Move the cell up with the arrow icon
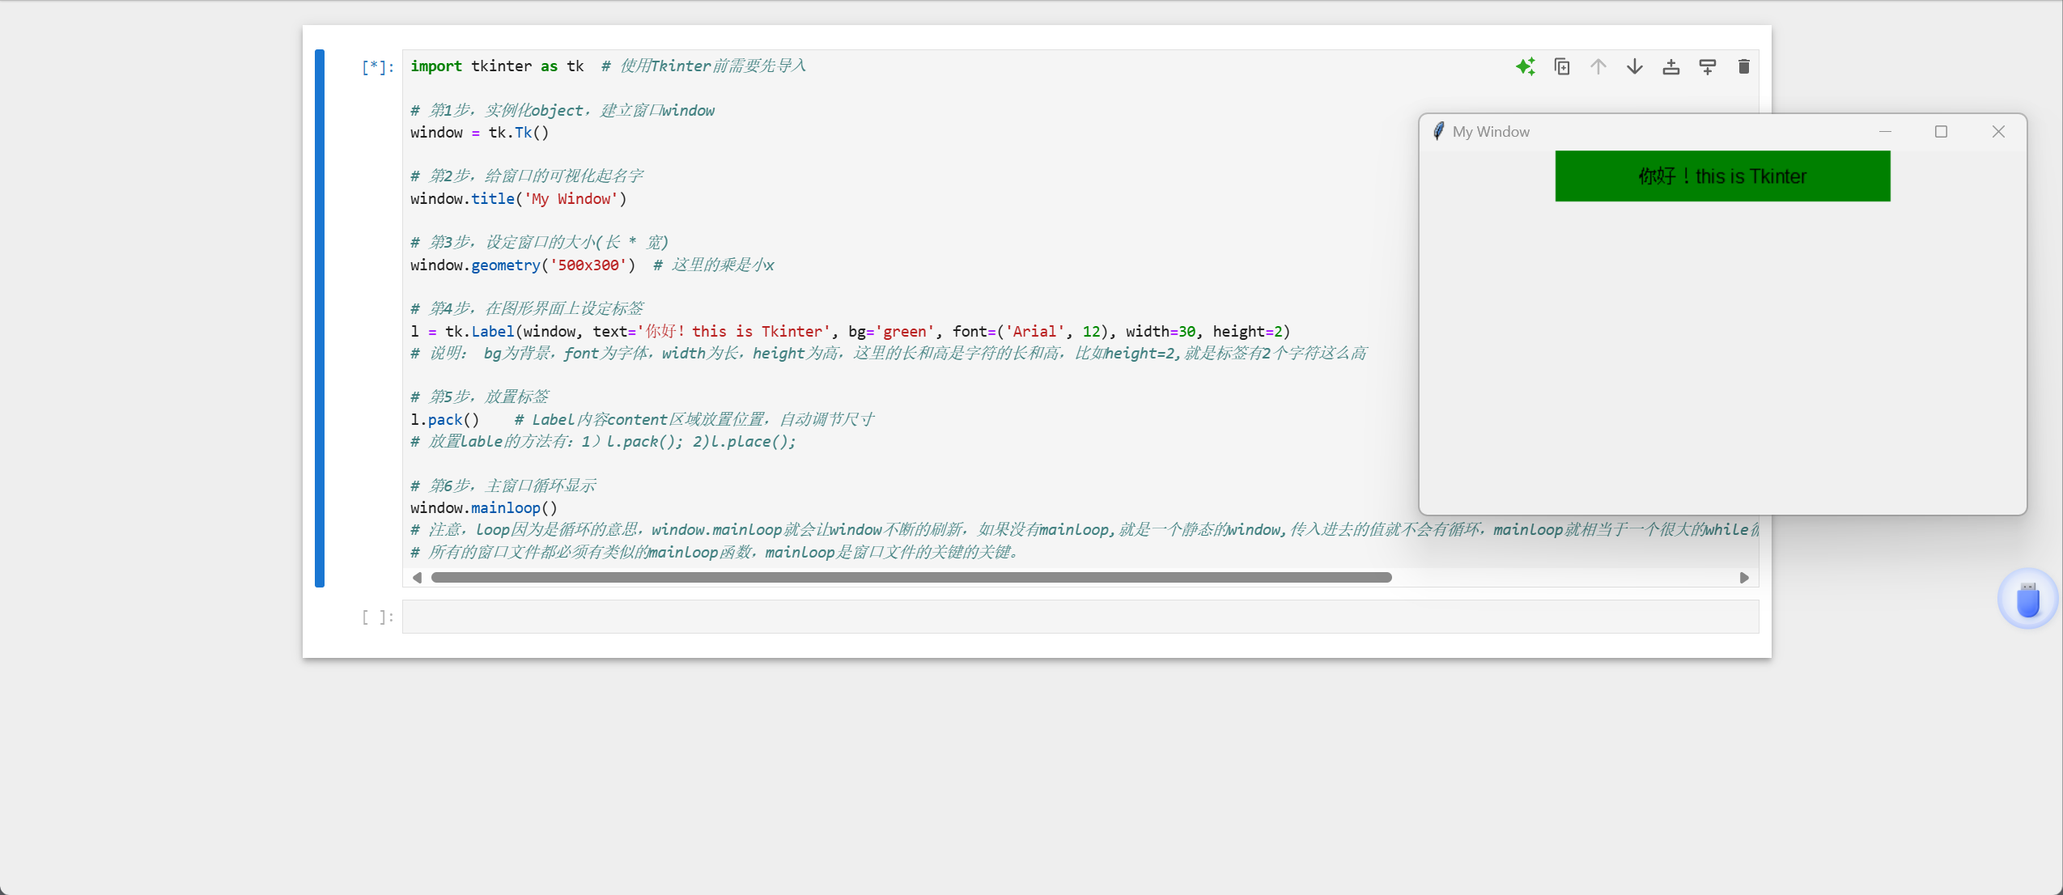 (1598, 66)
